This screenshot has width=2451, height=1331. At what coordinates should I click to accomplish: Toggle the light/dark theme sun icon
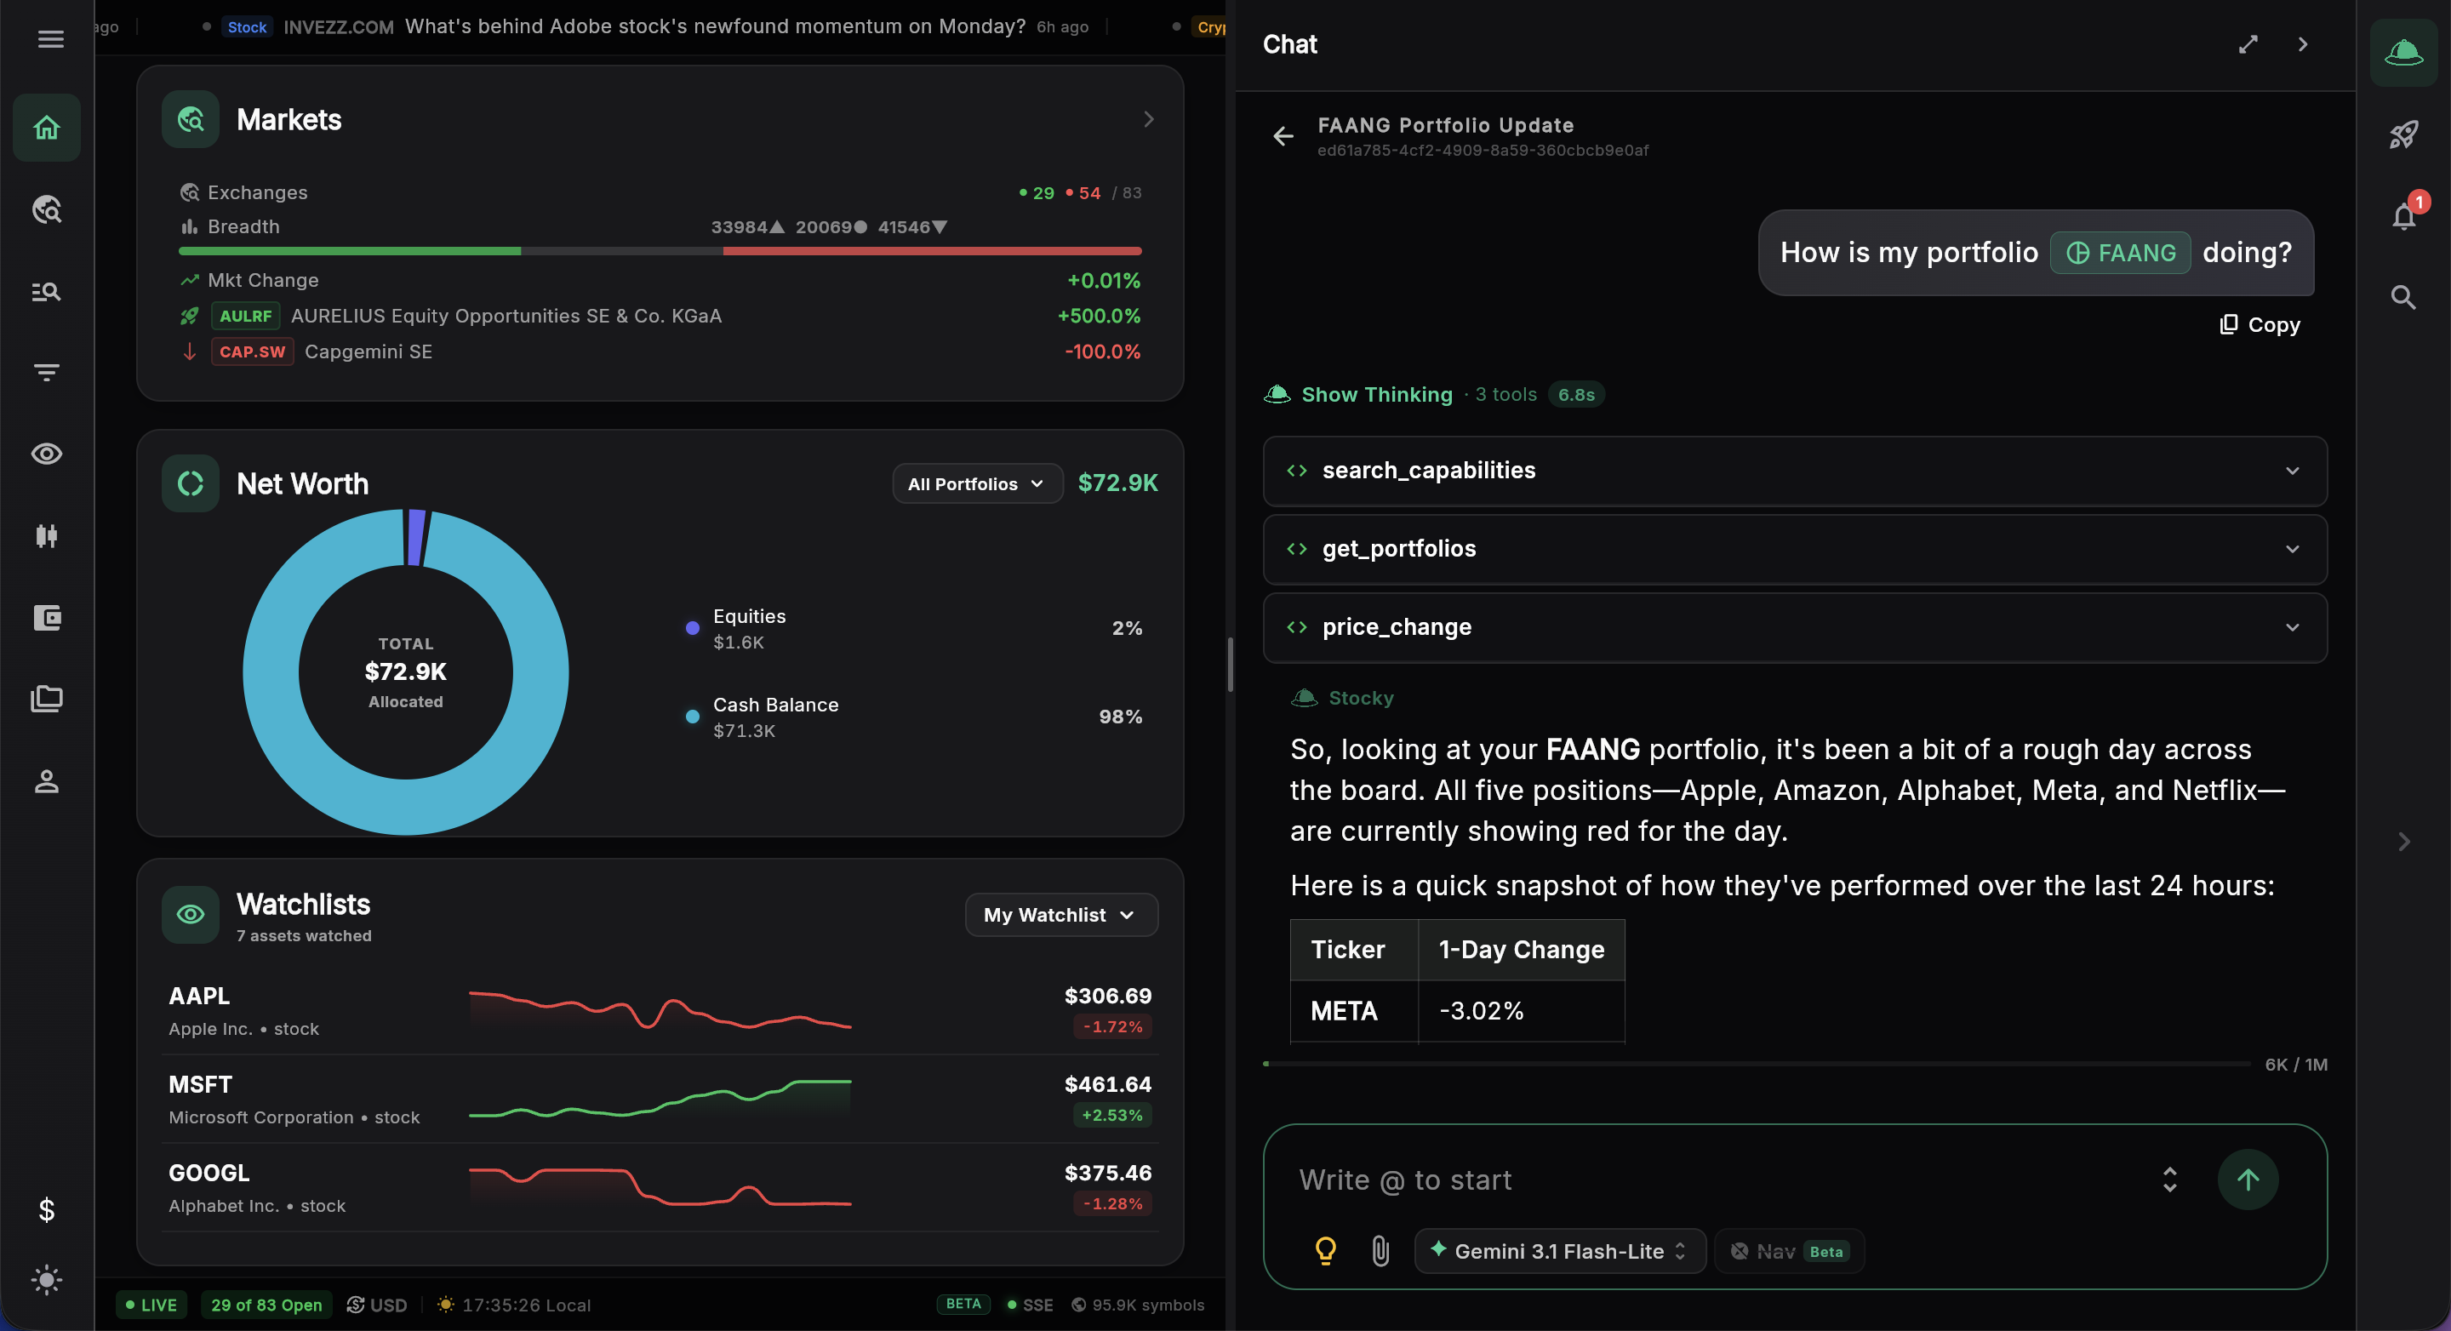(47, 1280)
